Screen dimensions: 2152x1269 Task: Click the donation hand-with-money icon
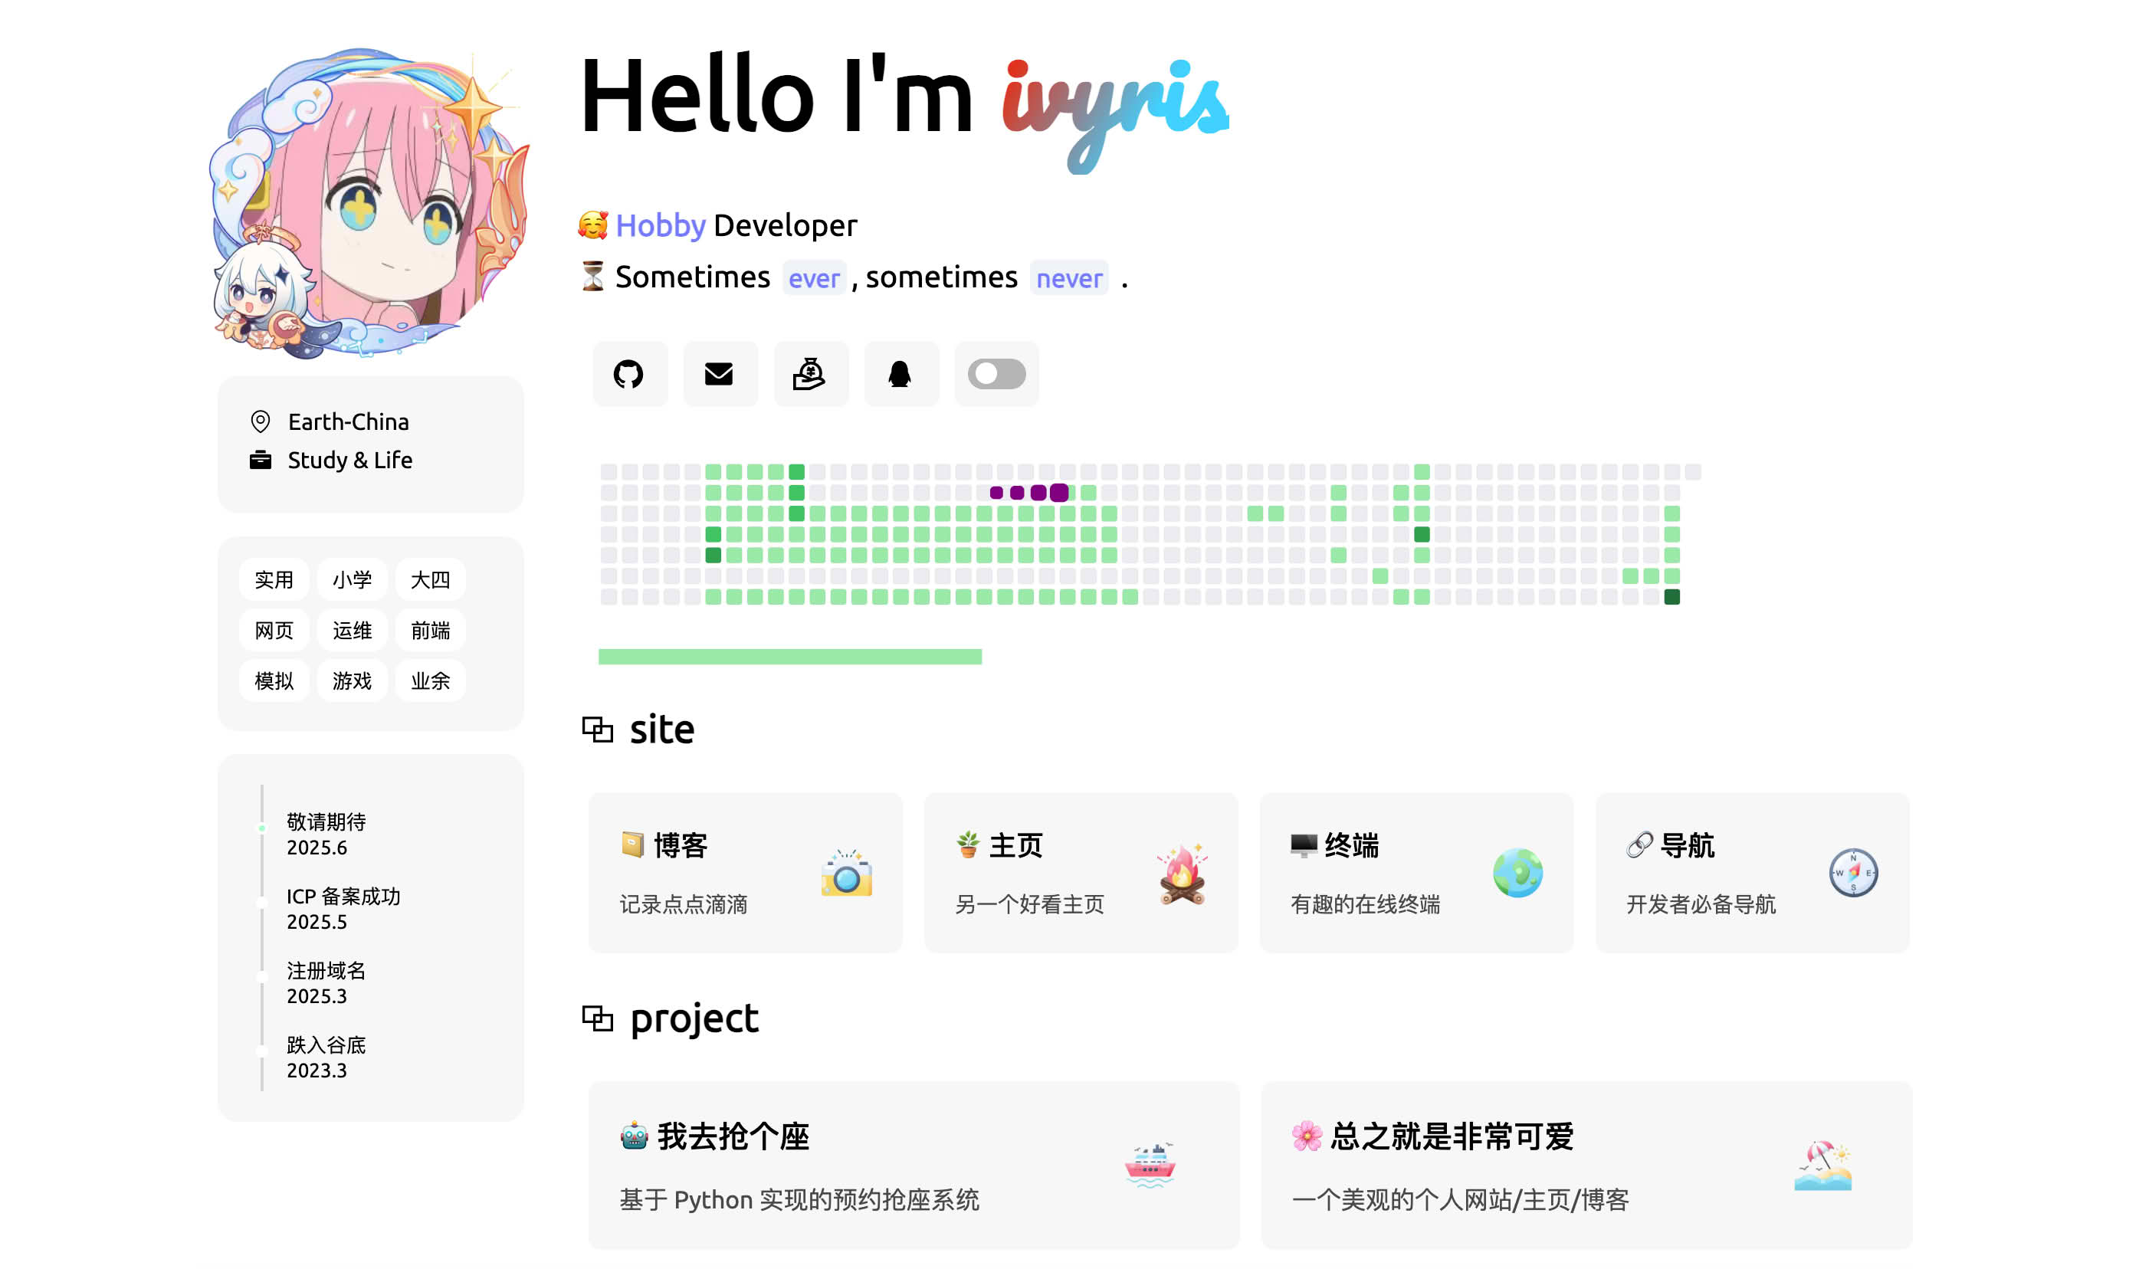point(809,374)
